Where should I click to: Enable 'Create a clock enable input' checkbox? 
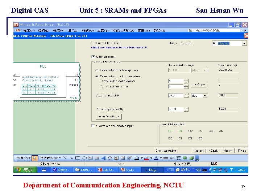93,126
